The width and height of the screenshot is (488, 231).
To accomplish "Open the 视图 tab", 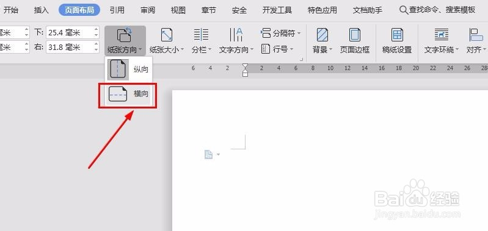I will click(178, 10).
